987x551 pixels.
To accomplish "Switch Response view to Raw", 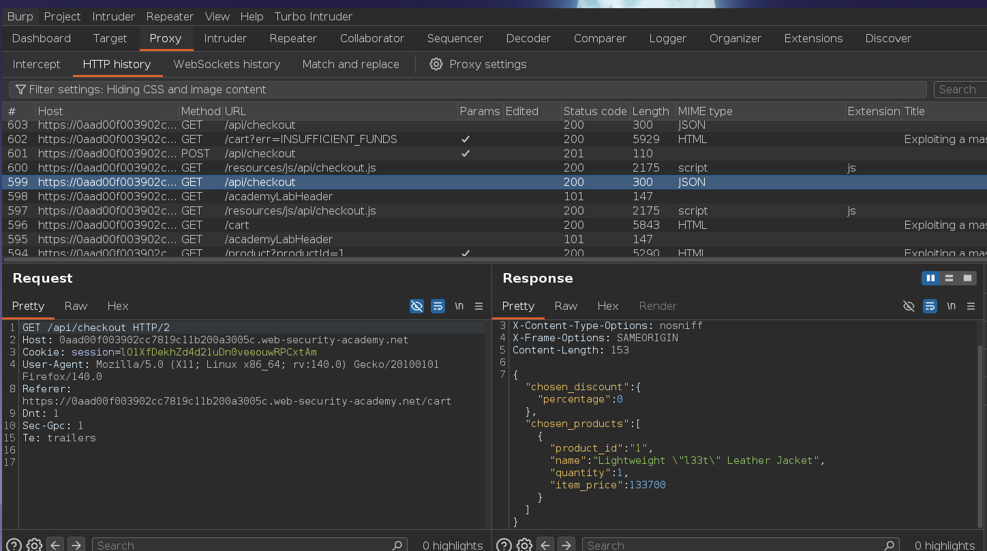I will pos(566,306).
